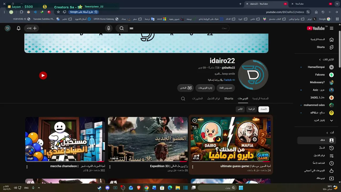Expand 'إظهار المزيد' in subscriptions list
The height and width of the screenshot is (192, 341).
point(317,121)
